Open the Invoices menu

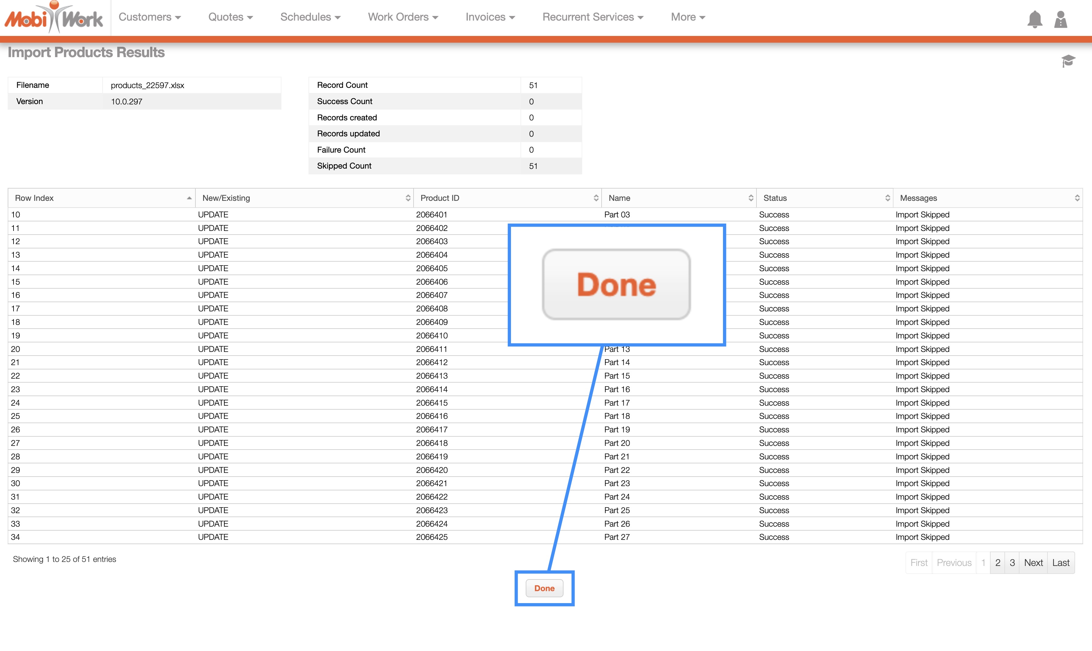pos(490,17)
